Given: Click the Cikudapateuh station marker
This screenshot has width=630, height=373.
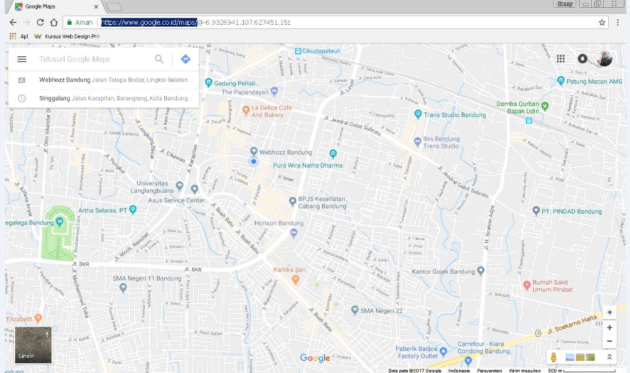Looking at the screenshot, I should tap(297, 51).
